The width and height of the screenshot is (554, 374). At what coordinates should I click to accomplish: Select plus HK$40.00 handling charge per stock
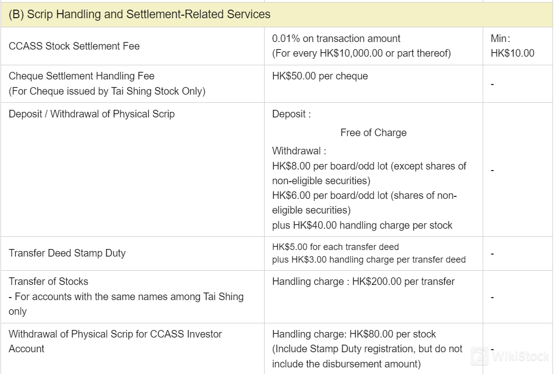(362, 226)
